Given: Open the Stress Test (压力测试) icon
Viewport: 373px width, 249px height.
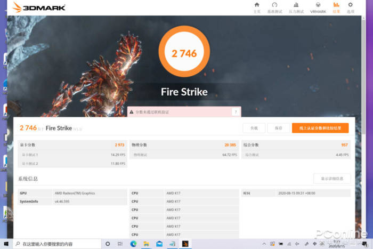Looking at the screenshot, I should (296, 7).
